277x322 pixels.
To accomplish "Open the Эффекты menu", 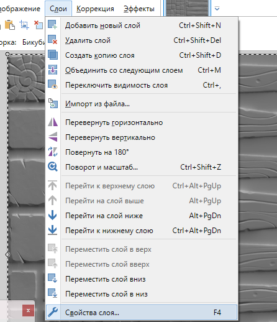I will tap(139, 9).
